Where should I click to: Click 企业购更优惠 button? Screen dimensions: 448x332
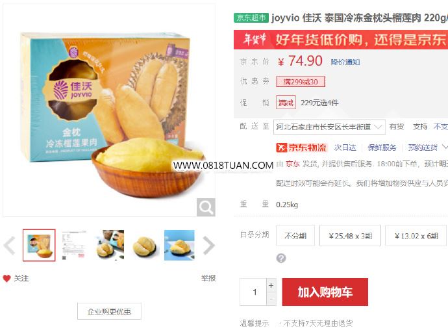tap(109, 311)
